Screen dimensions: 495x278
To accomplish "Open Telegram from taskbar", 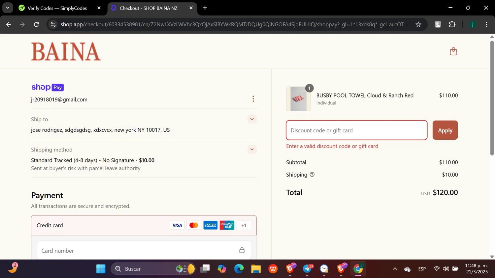I will 308,269.
